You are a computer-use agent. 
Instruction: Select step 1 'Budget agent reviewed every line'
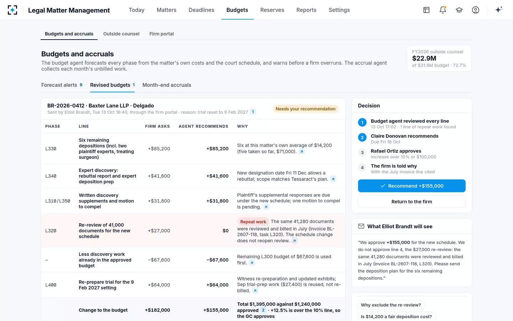pos(412,124)
